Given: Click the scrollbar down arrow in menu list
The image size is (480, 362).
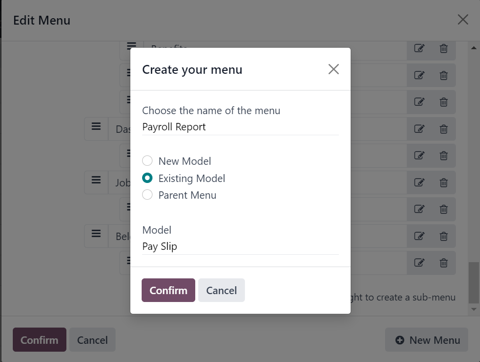Looking at the screenshot, I should [474, 309].
